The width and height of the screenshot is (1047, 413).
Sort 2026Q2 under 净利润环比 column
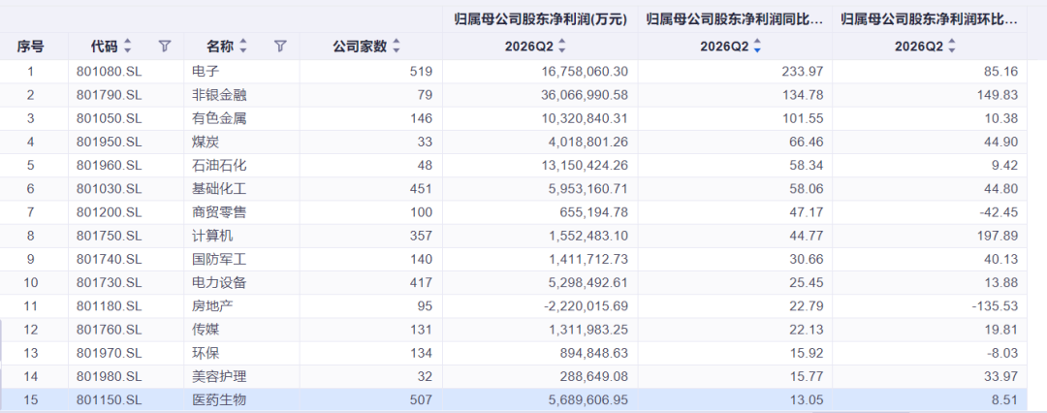click(x=952, y=47)
